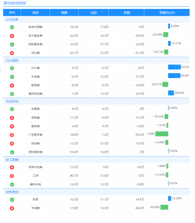Click the green check icon for 福利补贴
Image resolution: width=195 pixels, height=223 pixels.
[x=12, y=184]
